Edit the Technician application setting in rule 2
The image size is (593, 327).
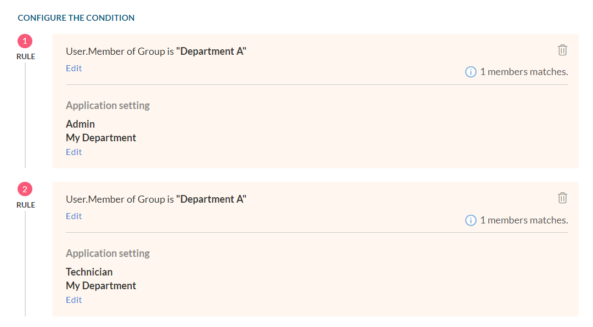point(74,300)
